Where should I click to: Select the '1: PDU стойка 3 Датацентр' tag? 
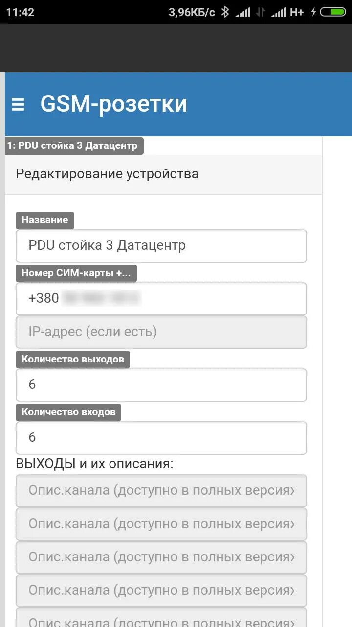[74, 146]
